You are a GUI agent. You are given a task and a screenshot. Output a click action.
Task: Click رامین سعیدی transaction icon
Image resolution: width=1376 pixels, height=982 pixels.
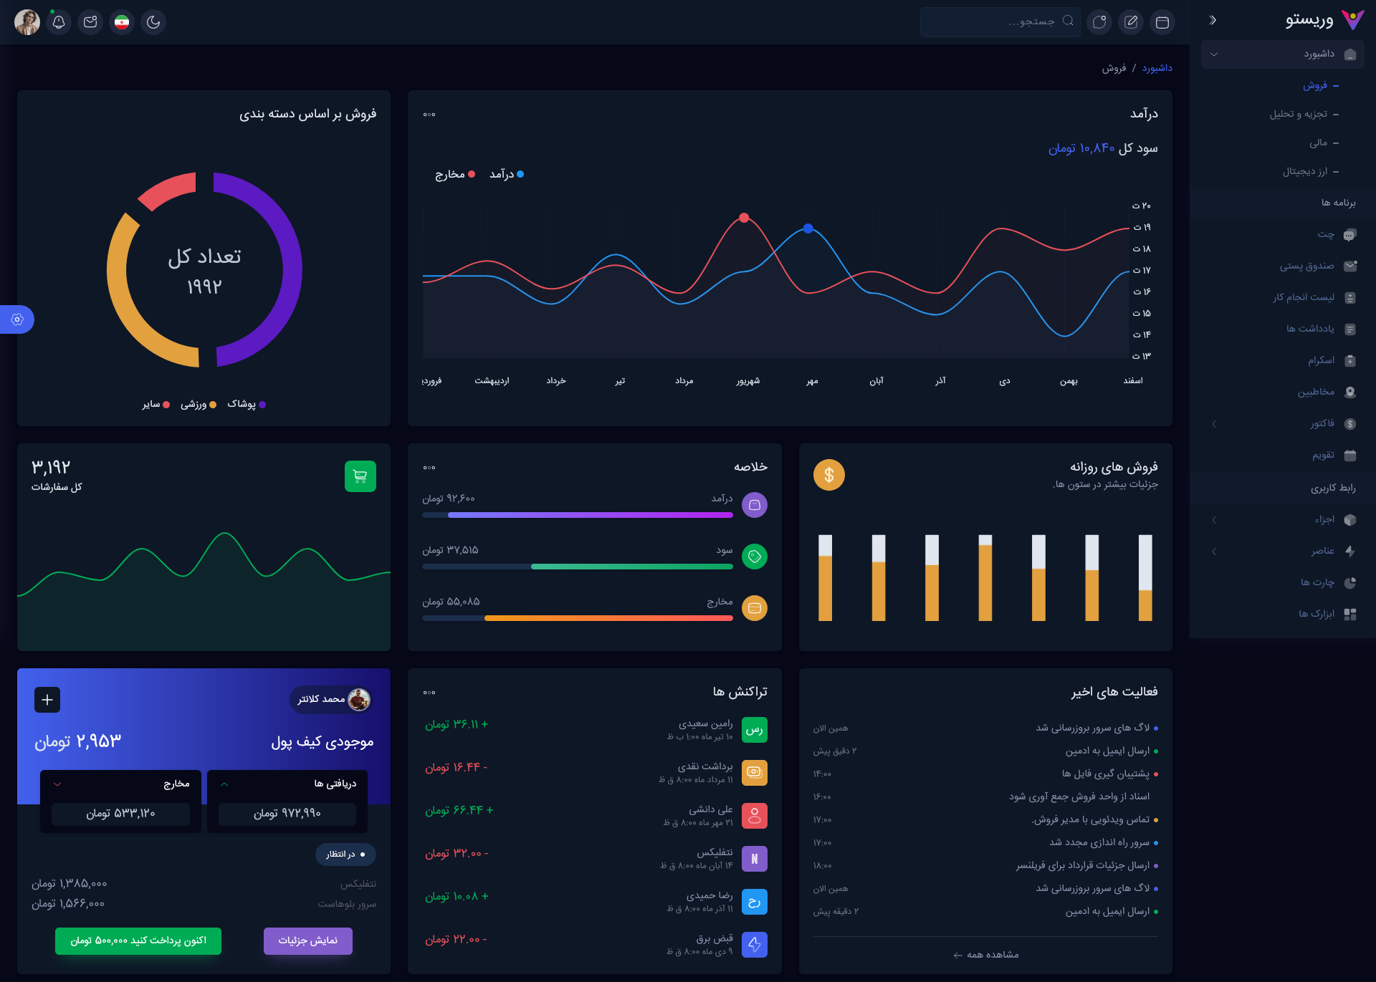coord(755,730)
